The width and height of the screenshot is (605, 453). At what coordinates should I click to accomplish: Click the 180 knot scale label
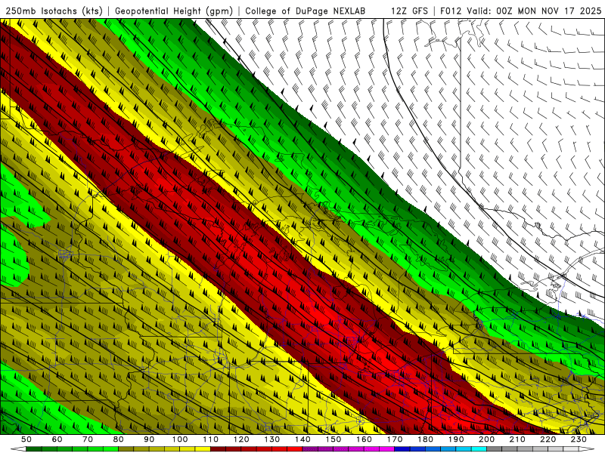(x=425, y=439)
